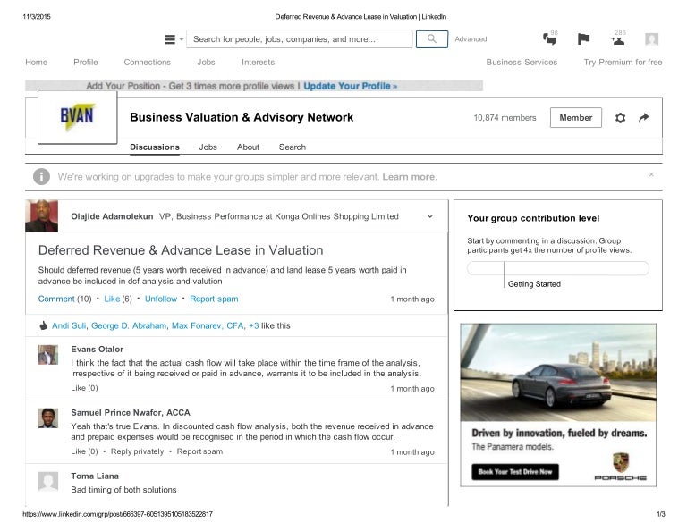Click the group contribution level progress bar

pyautogui.click(x=557, y=268)
